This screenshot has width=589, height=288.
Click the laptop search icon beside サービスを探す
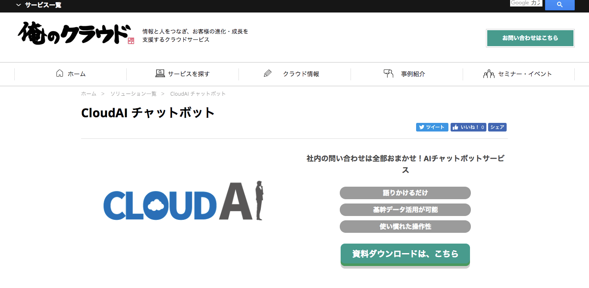tap(160, 73)
